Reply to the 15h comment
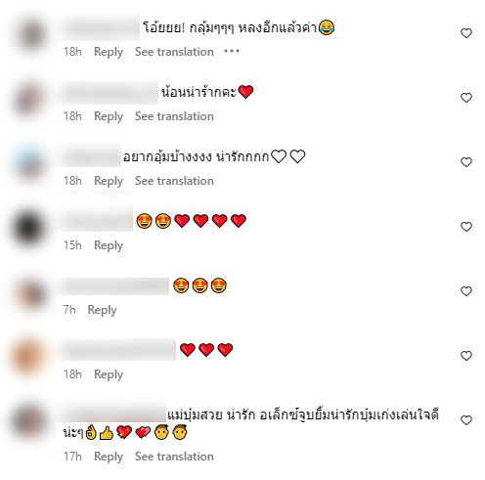 tap(109, 245)
